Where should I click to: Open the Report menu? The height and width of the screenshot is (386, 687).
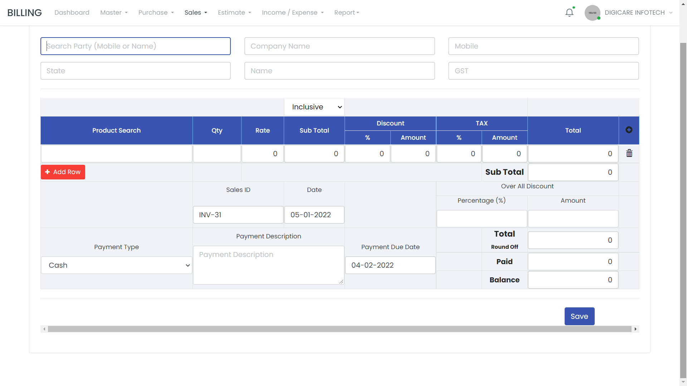pyautogui.click(x=346, y=13)
